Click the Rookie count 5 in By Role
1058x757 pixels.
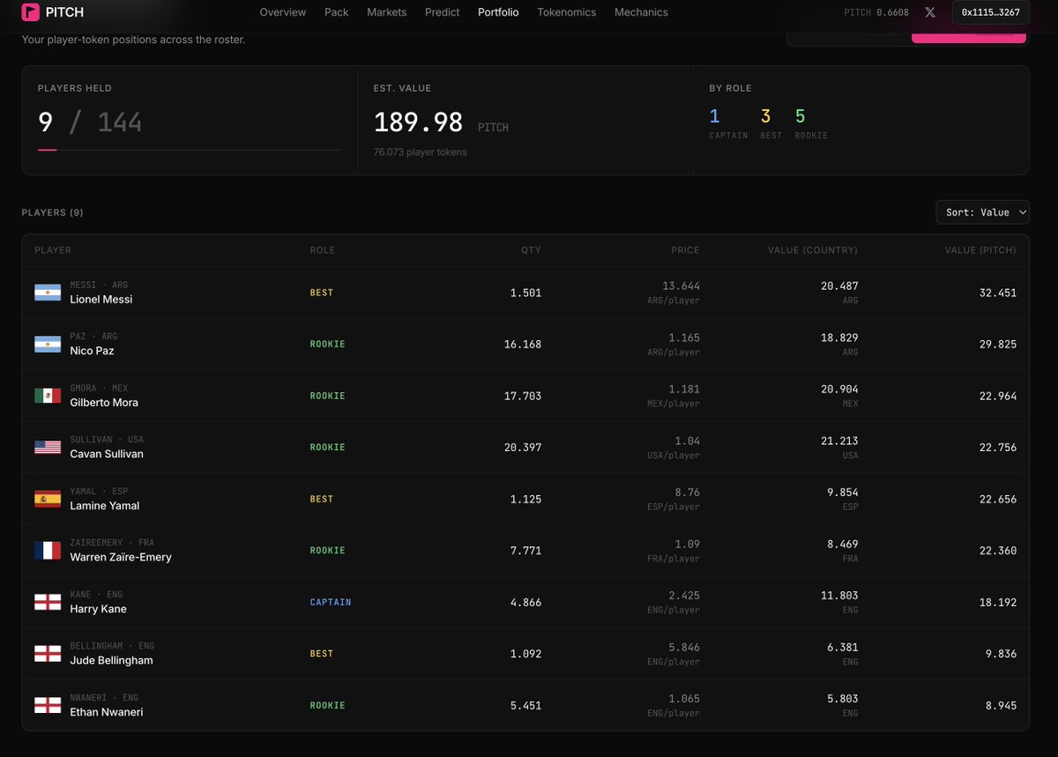point(800,116)
